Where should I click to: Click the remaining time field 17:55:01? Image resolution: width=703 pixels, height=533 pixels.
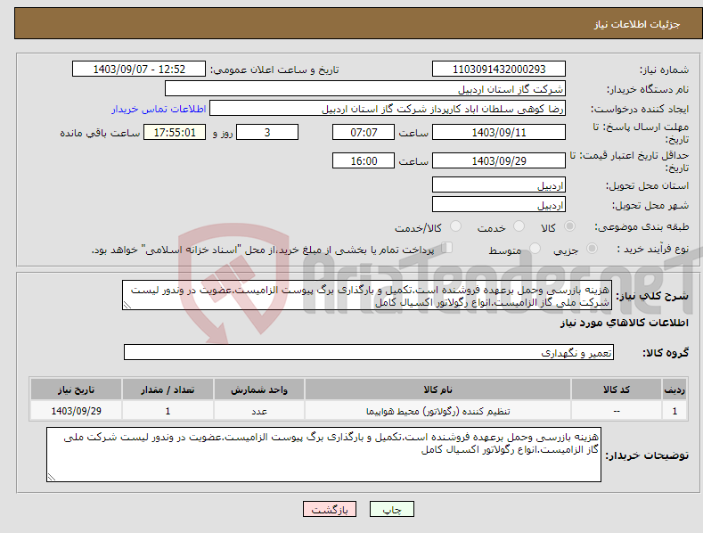point(175,132)
